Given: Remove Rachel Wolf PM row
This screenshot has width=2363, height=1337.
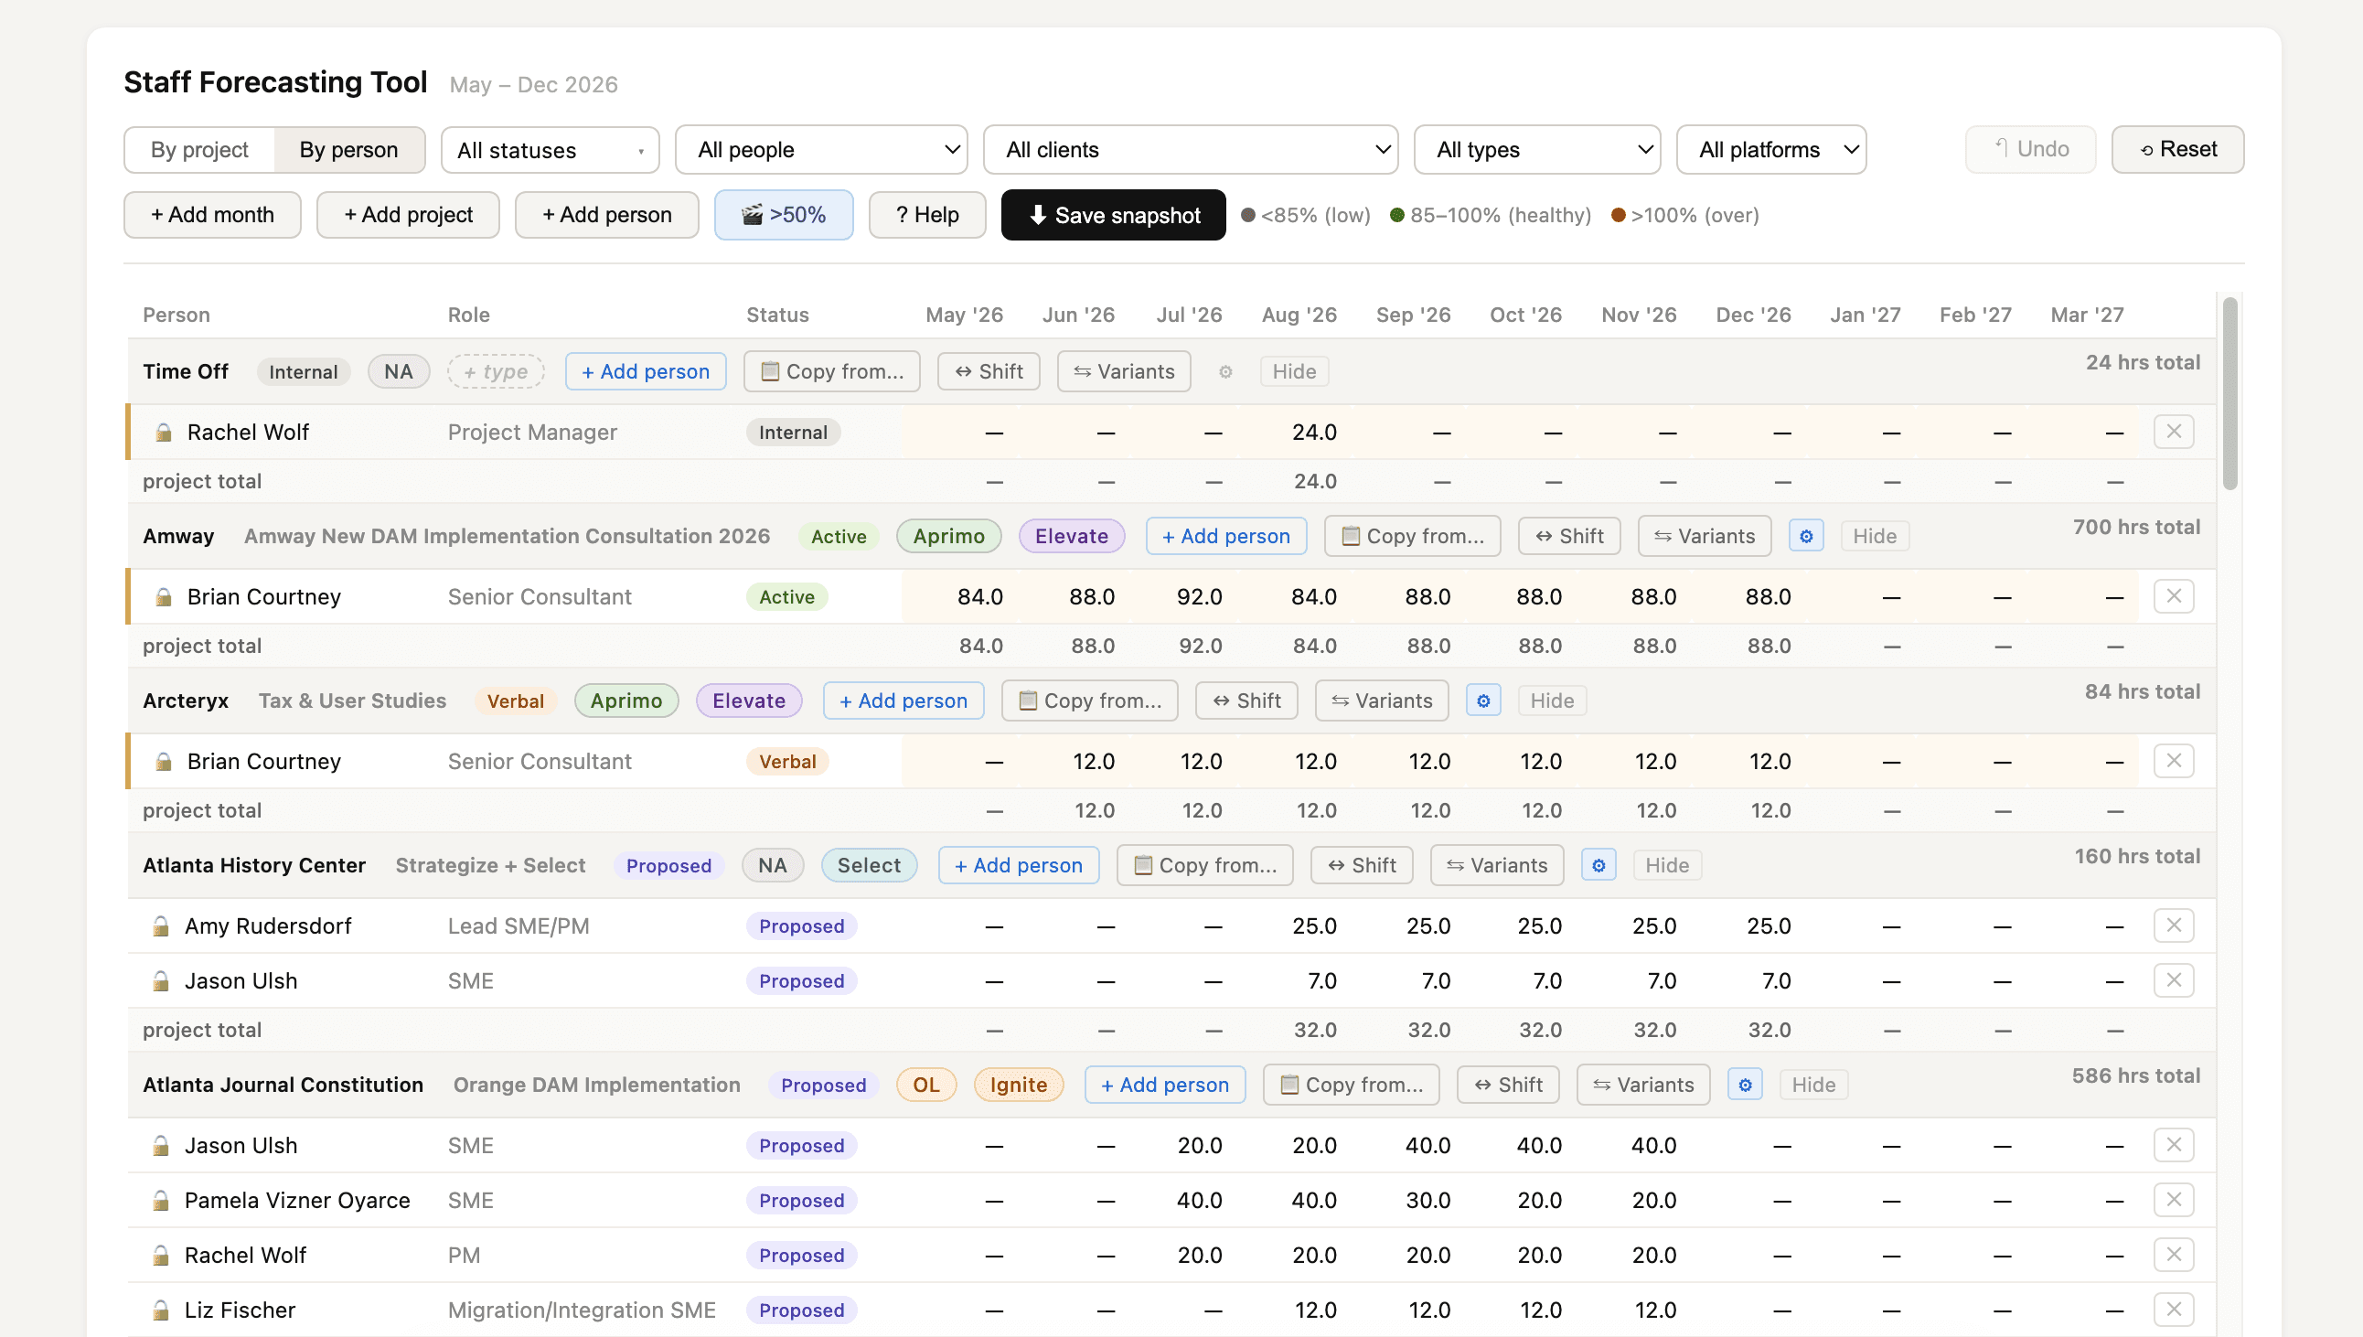Looking at the screenshot, I should pos(2174,1255).
